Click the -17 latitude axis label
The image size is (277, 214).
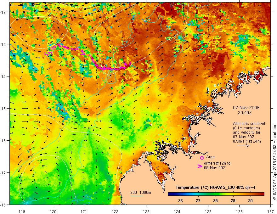pos(4,173)
